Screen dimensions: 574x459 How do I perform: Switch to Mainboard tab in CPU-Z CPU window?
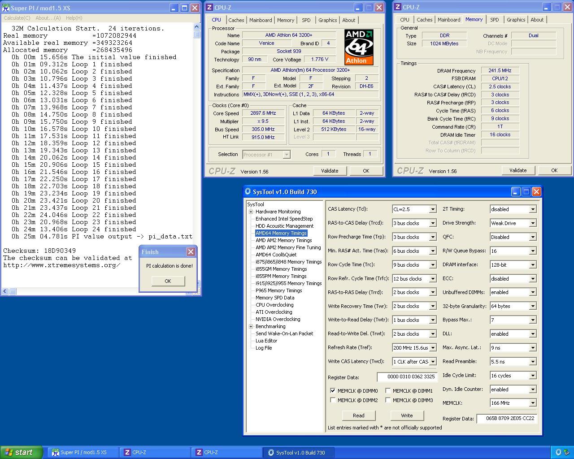tap(261, 20)
